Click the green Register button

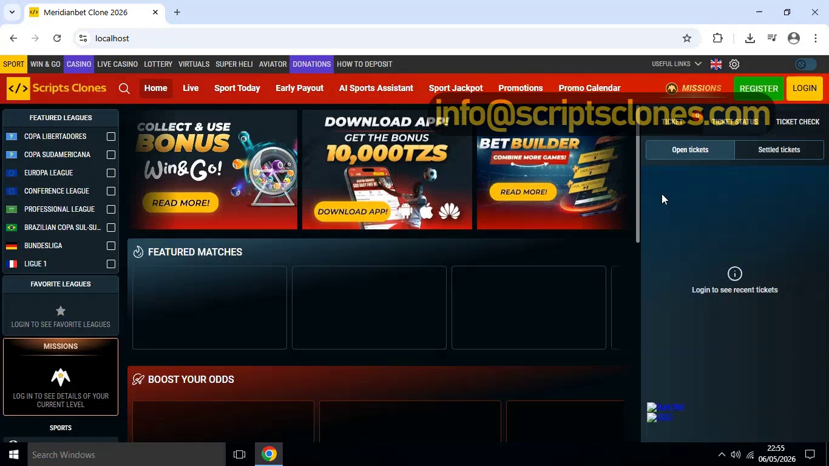click(x=759, y=89)
